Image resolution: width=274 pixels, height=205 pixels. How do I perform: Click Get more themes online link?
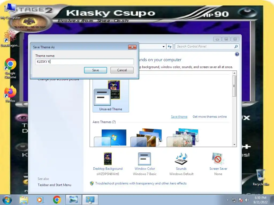(x=210, y=117)
